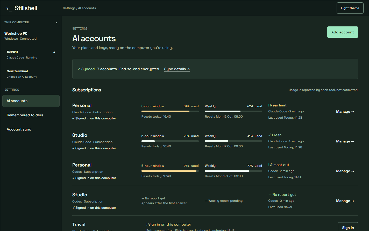This screenshot has height=231, width=369.
Task: Click the dot beside THIS COMPUTER
Action: pos(56,23)
